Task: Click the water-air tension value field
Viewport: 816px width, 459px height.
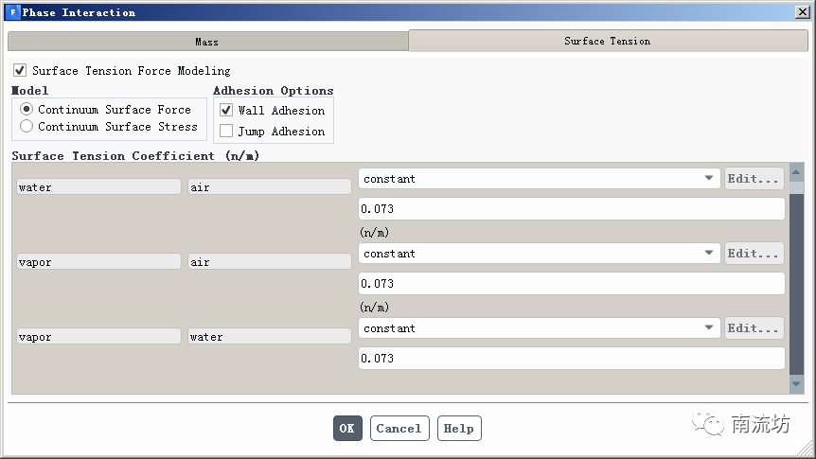Action: click(x=571, y=209)
